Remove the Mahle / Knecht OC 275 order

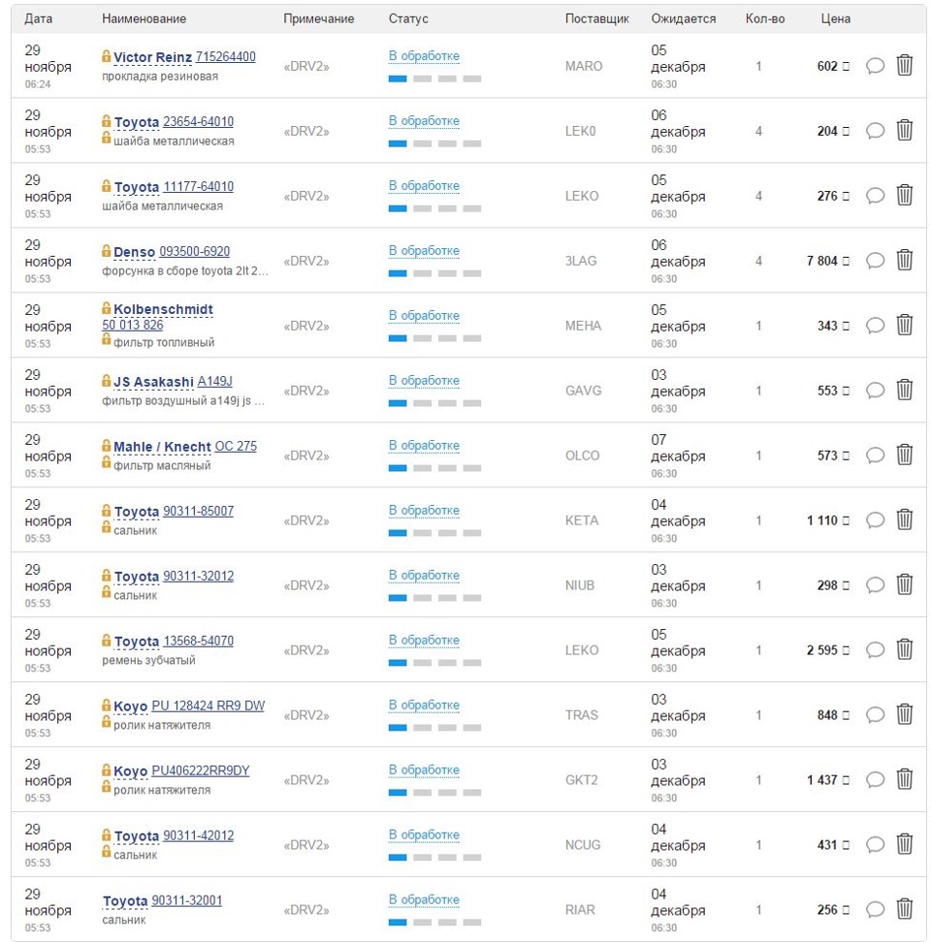[x=904, y=455]
